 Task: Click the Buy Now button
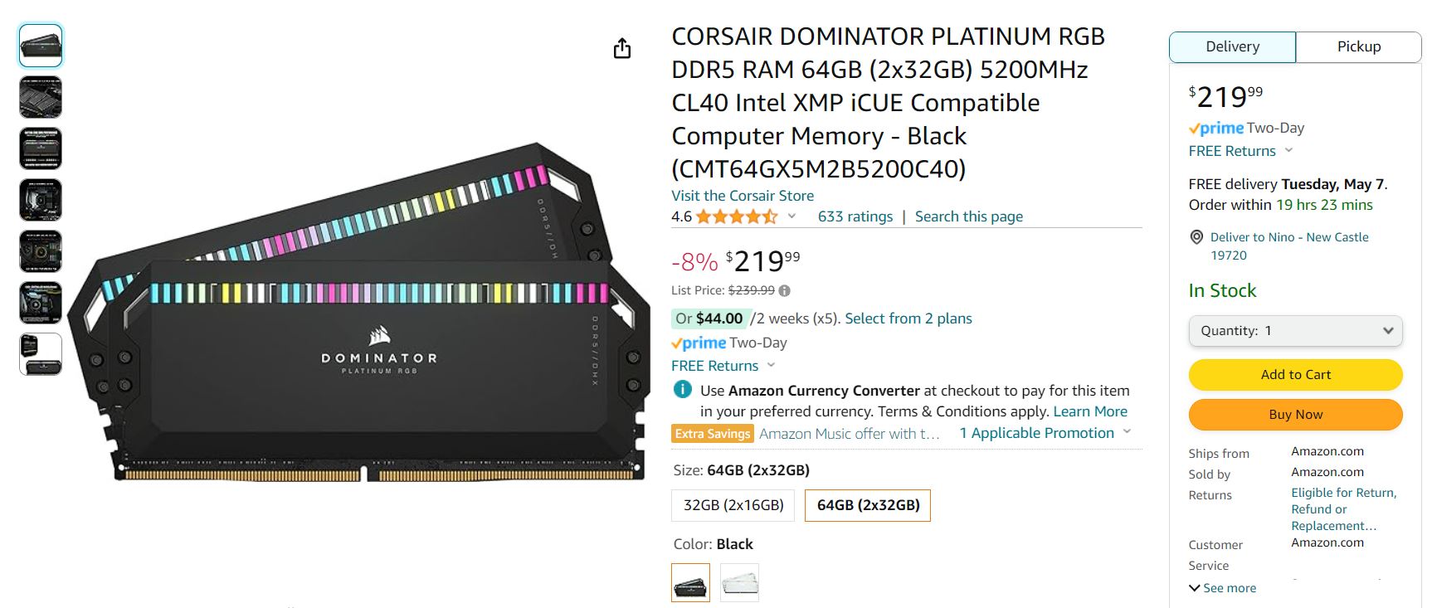pyautogui.click(x=1295, y=415)
